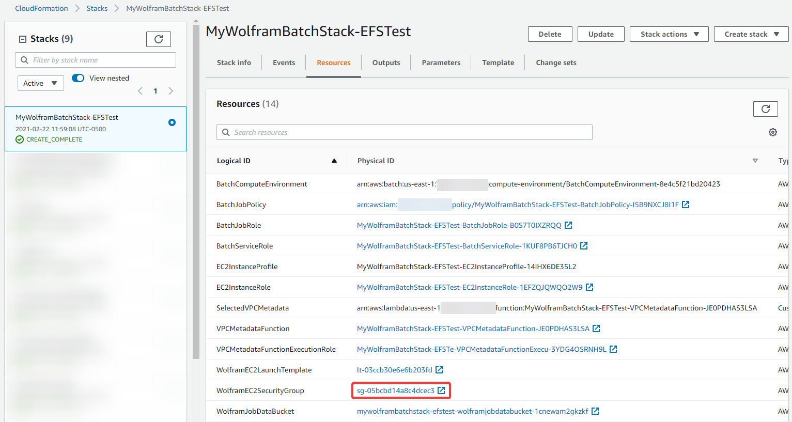Click the search icon in Search resources
Screen dimensions: 792x422
pyautogui.click(x=226, y=132)
